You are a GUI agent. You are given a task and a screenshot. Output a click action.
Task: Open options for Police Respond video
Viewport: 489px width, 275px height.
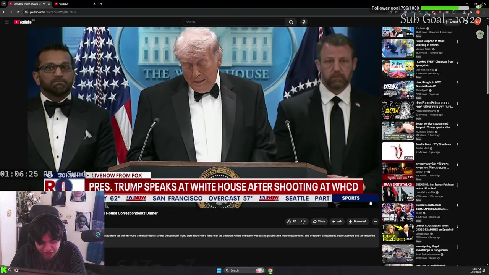(457, 42)
